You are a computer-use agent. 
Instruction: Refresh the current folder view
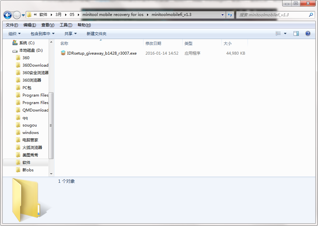(230, 15)
